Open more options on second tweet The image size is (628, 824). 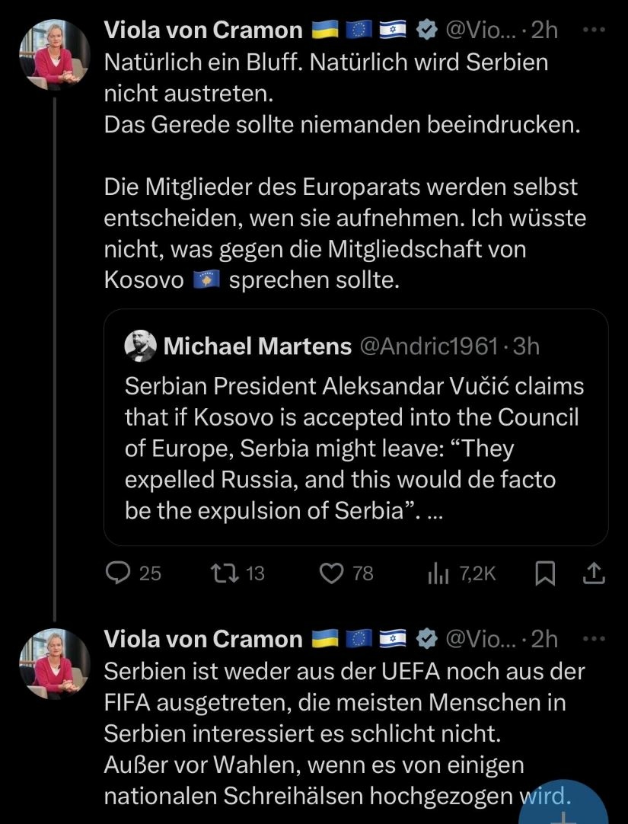[591, 638]
